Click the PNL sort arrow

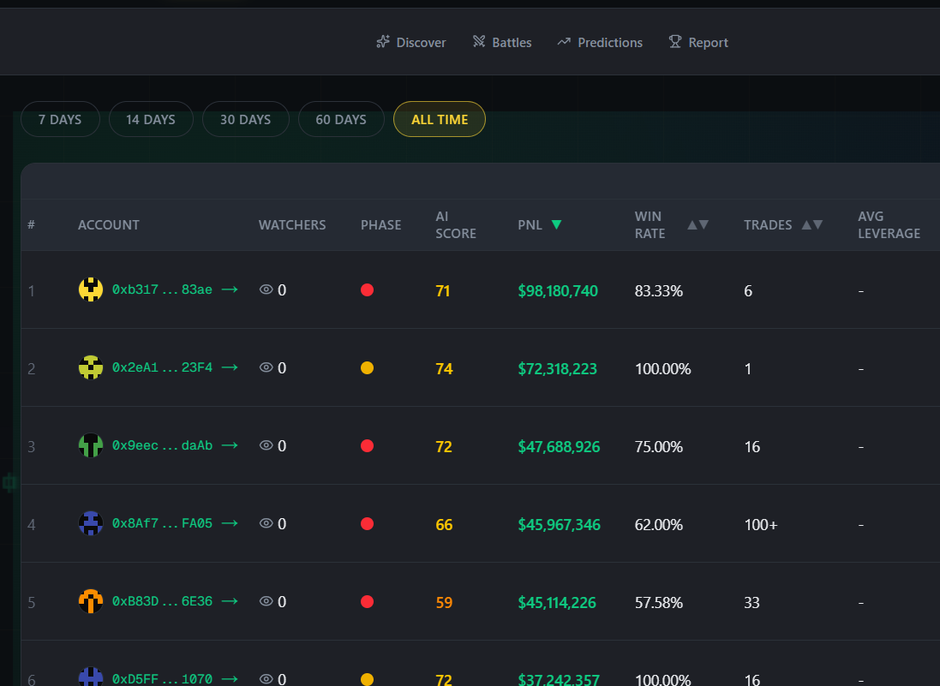coord(556,224)
